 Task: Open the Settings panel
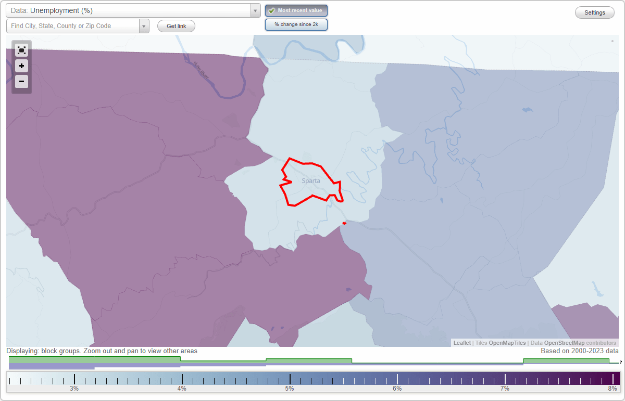tap(594, 12)
